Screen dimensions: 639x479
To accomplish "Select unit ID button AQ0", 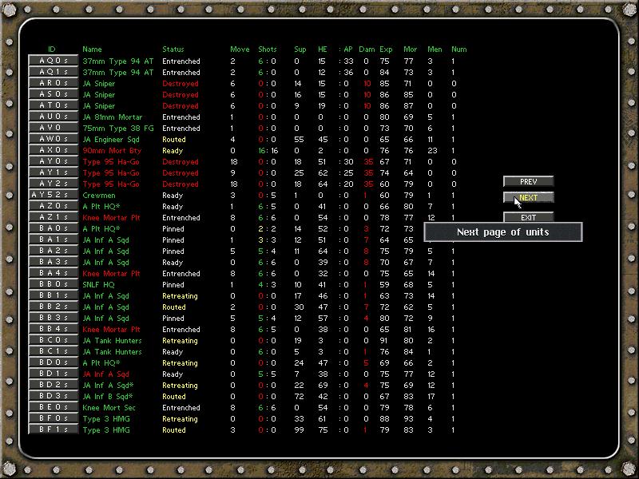I will tap(54, 61).
